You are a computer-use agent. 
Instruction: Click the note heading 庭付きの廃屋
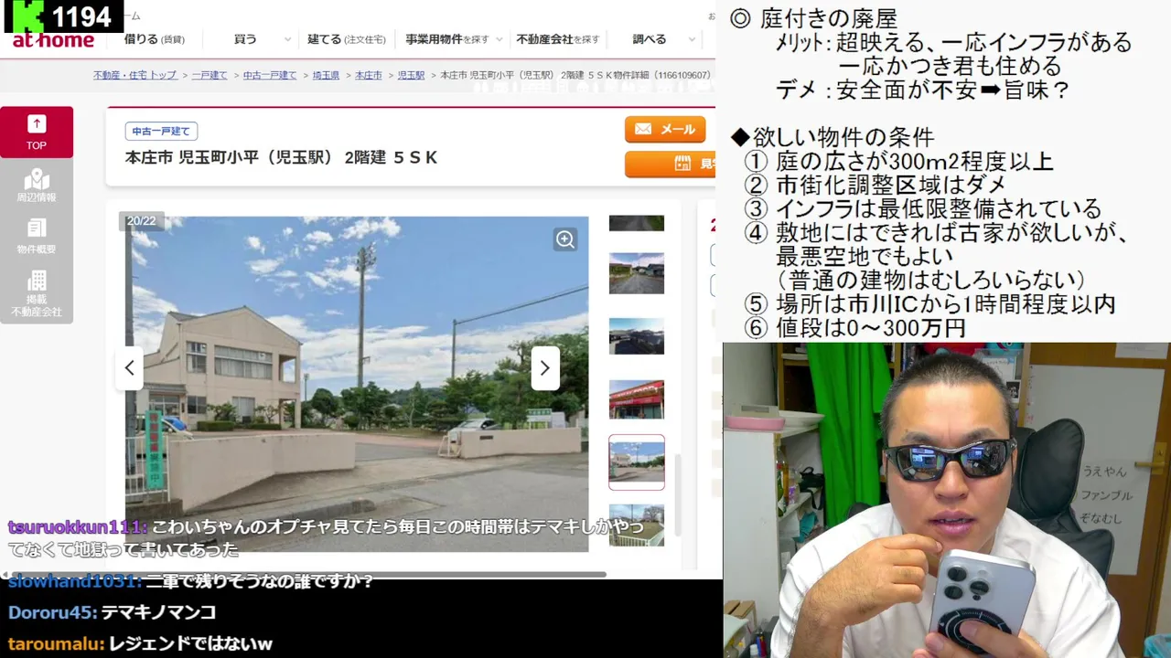pyautogui.click(x=828, y=18)
